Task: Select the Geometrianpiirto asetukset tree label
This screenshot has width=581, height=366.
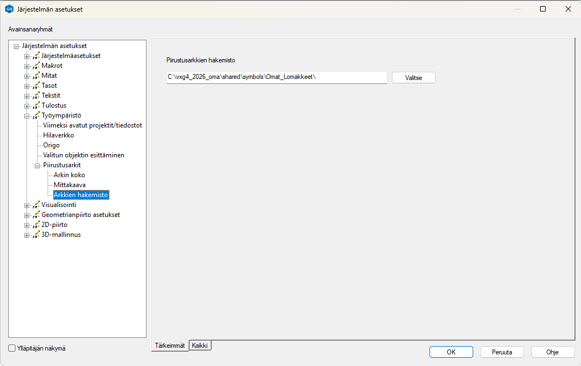Action: 81,215
